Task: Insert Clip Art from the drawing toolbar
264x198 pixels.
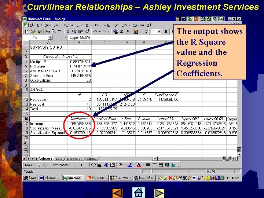Action: 112,165
